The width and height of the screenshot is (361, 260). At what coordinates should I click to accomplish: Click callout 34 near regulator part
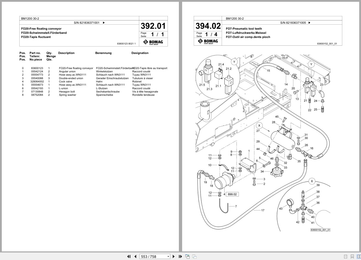pyautogui.click(x=262, y=171)
